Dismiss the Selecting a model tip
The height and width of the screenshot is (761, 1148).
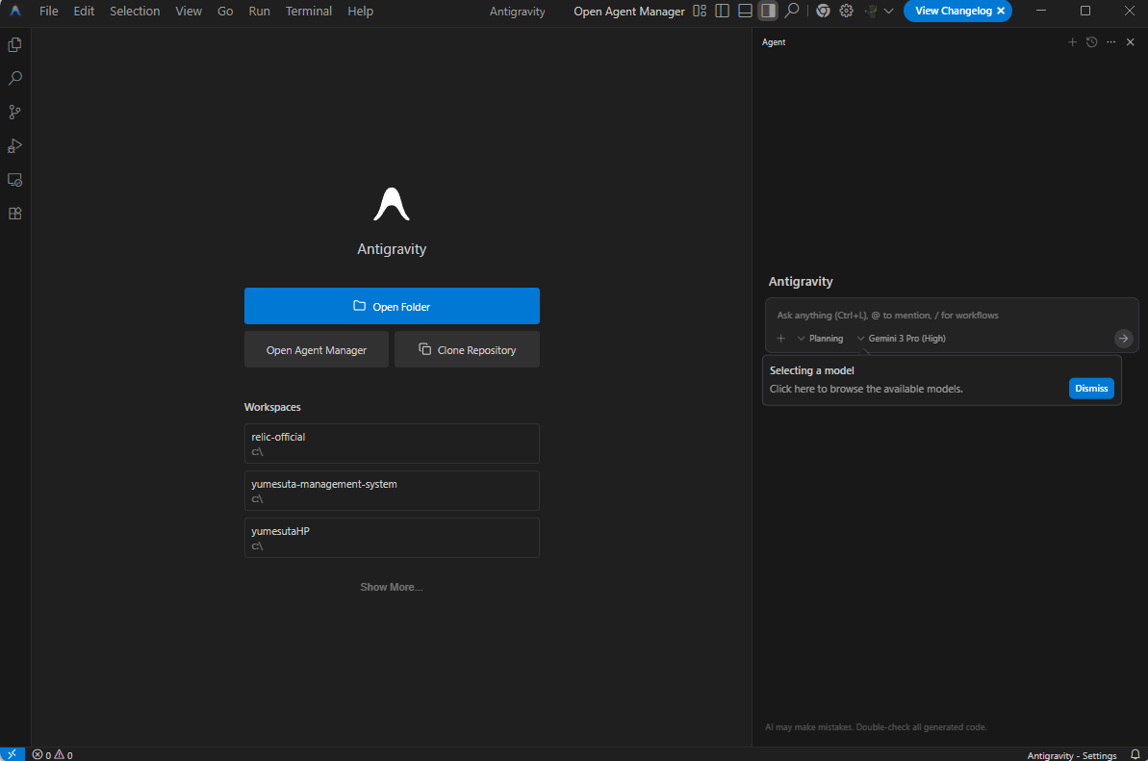[1090, 388]
